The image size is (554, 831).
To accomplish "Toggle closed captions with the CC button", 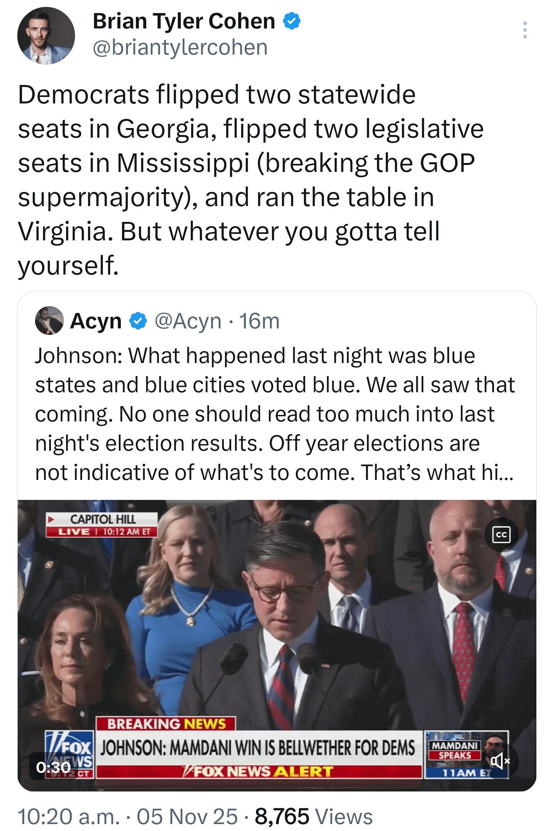I will tap(501, 535).
